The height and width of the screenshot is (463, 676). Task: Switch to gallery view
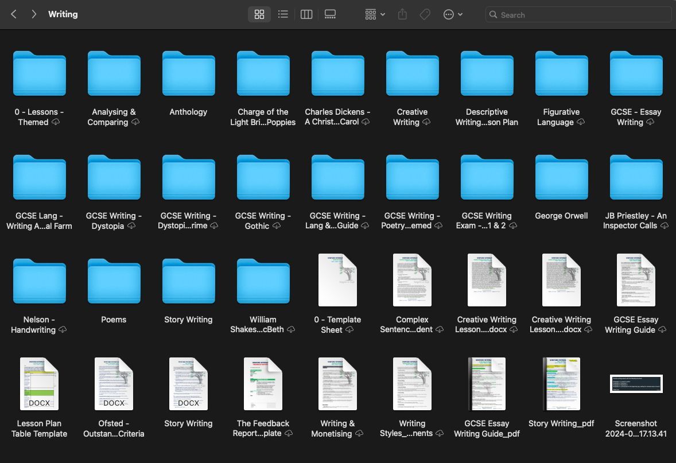click(x=330, y=14)
